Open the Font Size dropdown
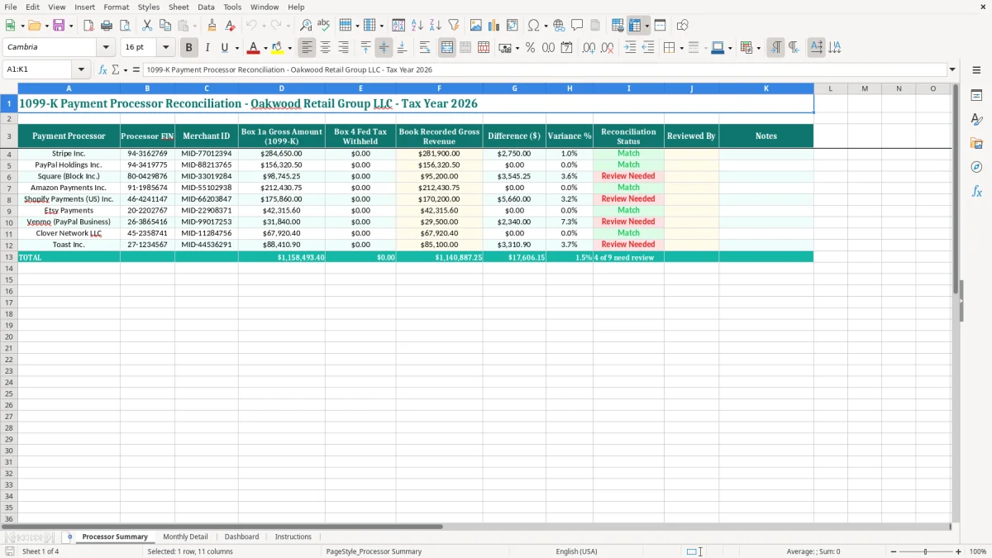 coord(165,48)
